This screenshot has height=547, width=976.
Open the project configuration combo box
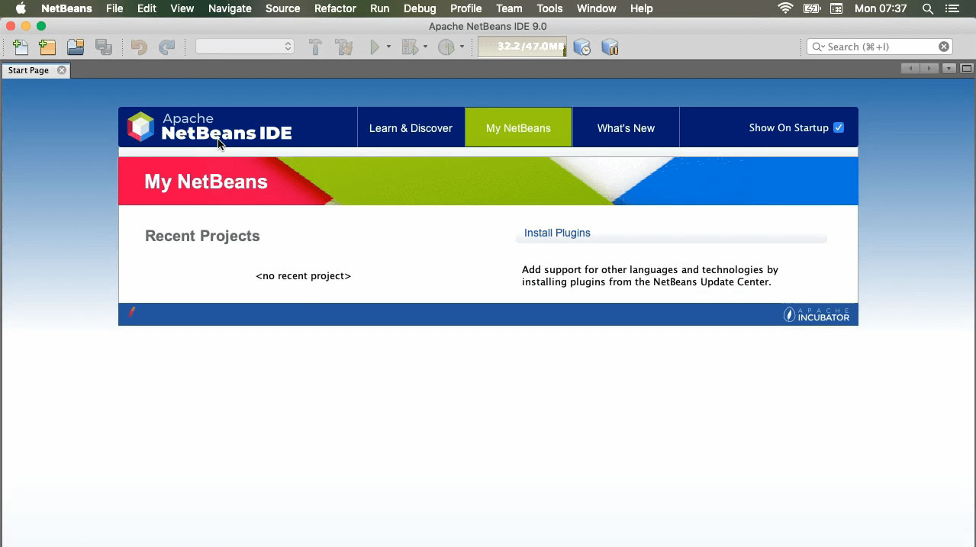245,47
